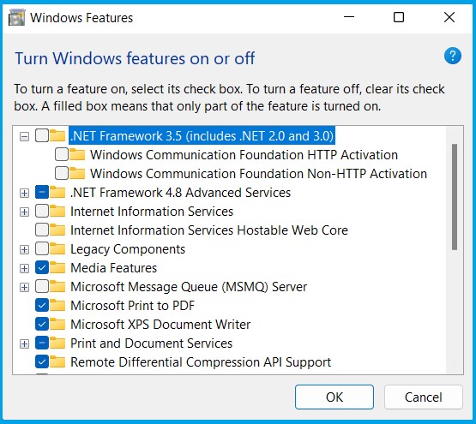Viewport: 476px width, 424px height.
Task: Uncheck the Microsoft XPS Document Writer checkbox
Action: point(42,325)
